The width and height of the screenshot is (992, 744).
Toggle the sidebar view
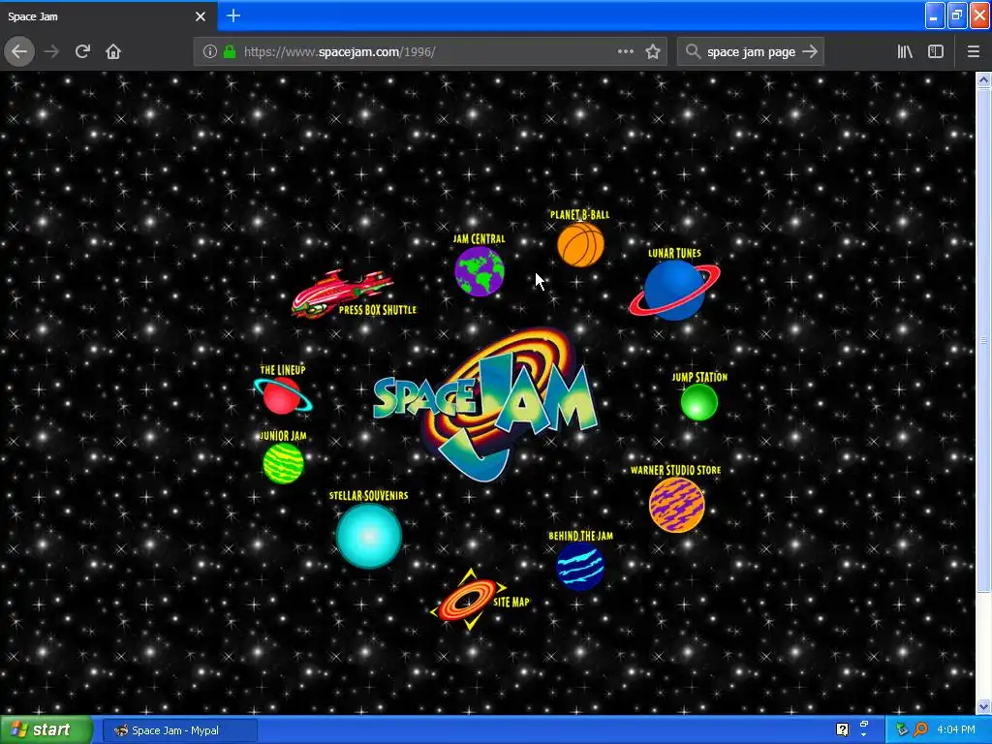tap(935, 52)
